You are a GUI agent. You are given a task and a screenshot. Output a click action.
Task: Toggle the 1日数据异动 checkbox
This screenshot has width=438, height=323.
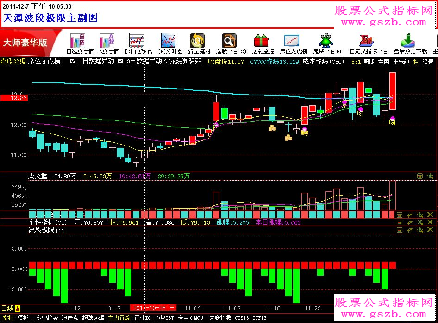tap(73, 61)
